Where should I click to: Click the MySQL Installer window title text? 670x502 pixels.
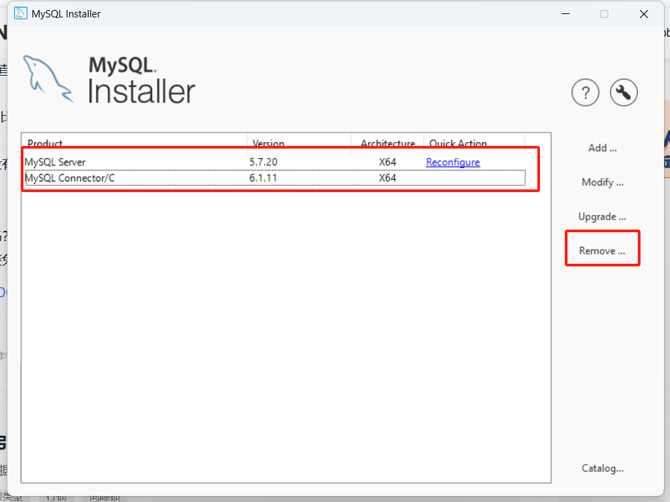(x=65, y=13)
